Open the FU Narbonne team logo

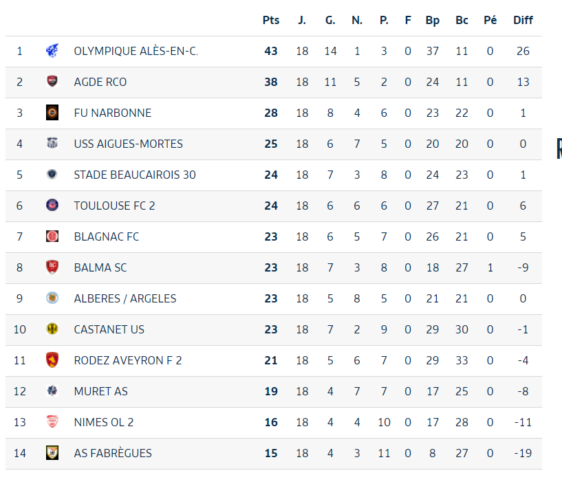click(x=52, y=113)
